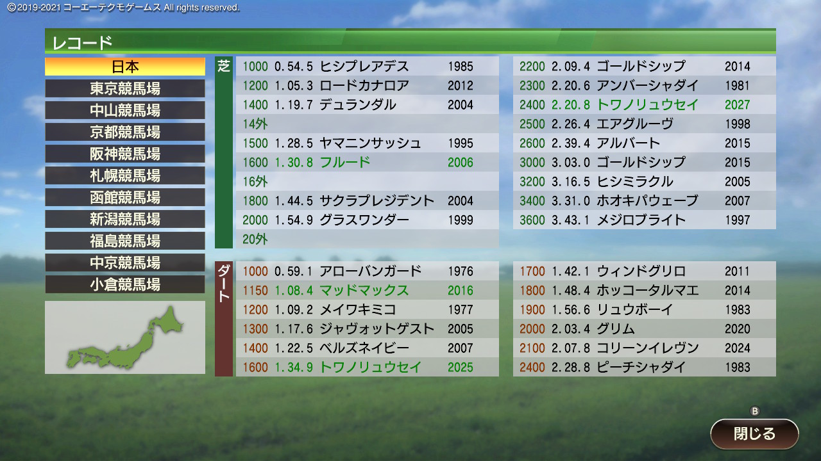Click アローバンガード dirt 1000 record
821x461 pixels.
pyautogui.click(x=368, y=271)
